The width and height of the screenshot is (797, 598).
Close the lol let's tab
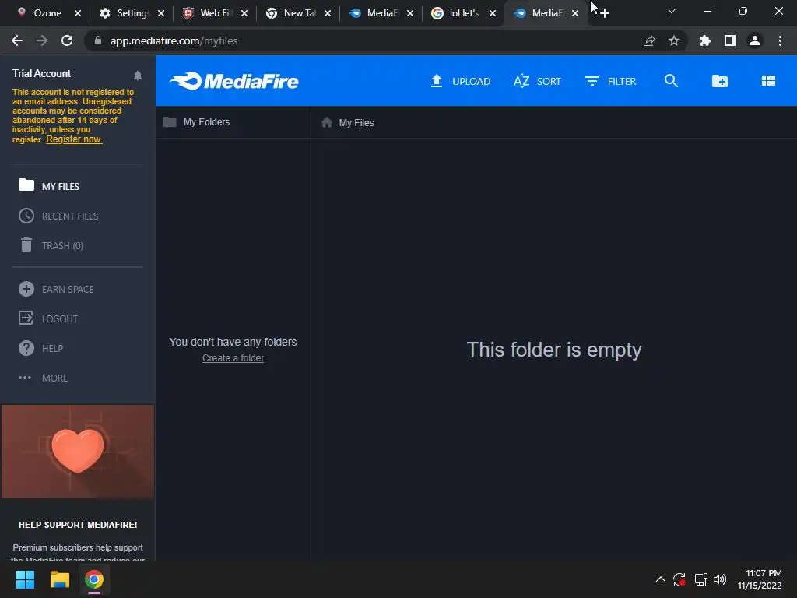click(x=493, y=13)
